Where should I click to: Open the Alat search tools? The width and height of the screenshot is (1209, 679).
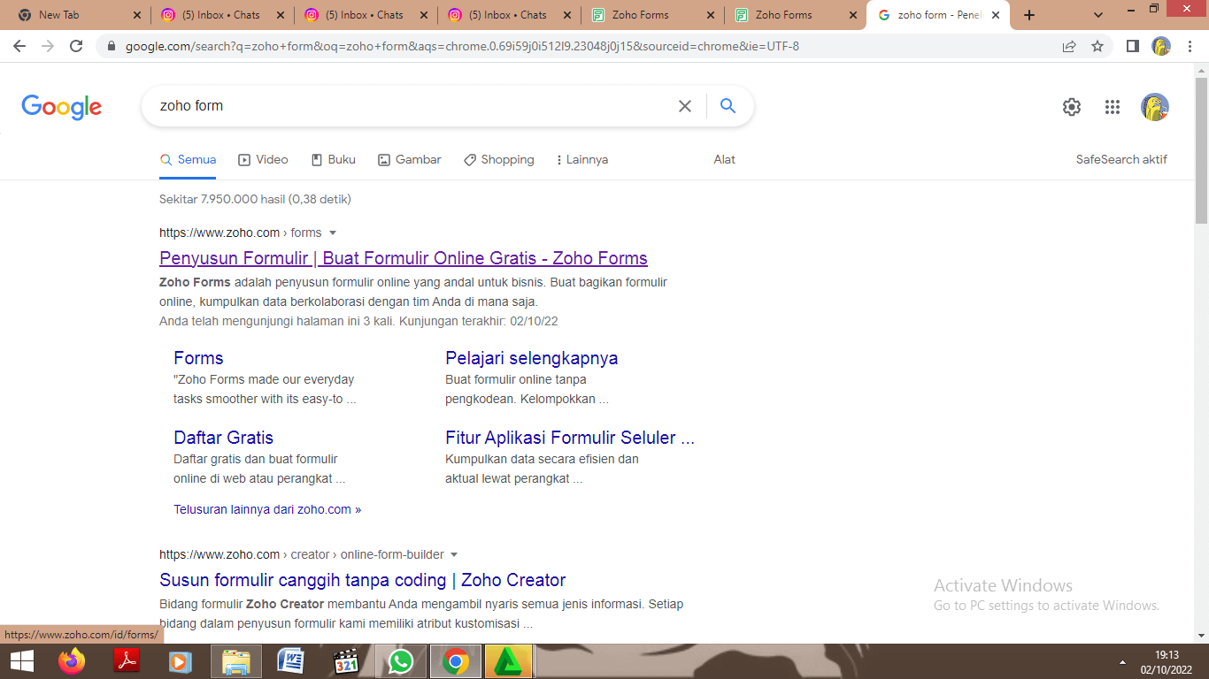click(725, 160)
